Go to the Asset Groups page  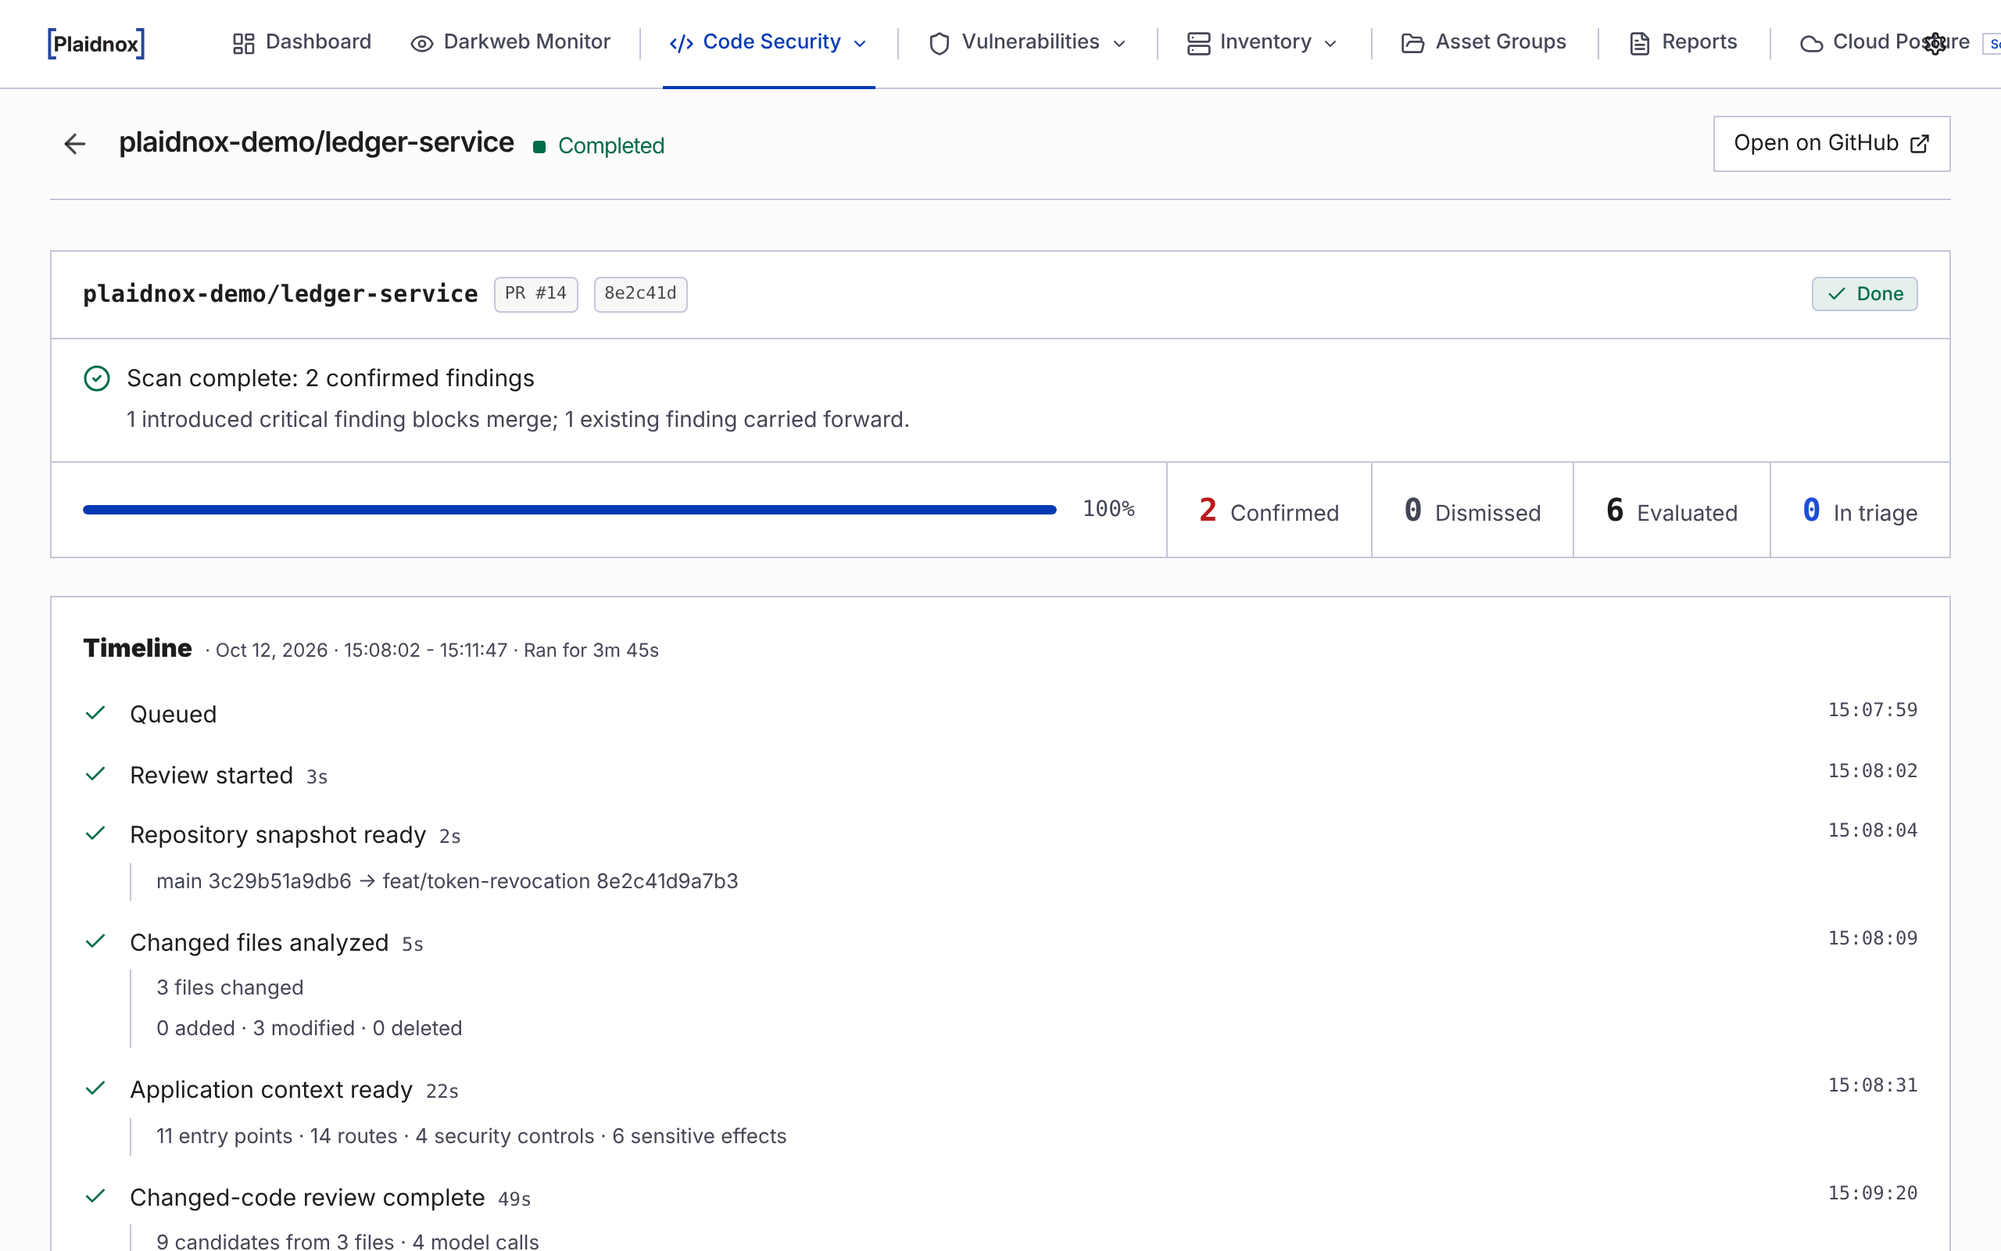(1484, 42)
